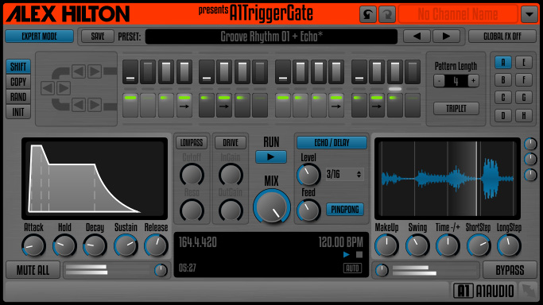This screenshot has height=305, width=543.
Task: Select the COPY mode tab
Action: [x=18, y=82]
